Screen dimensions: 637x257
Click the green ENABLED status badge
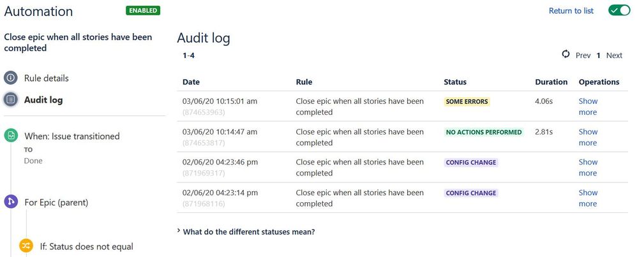click(x=143, y=11)
